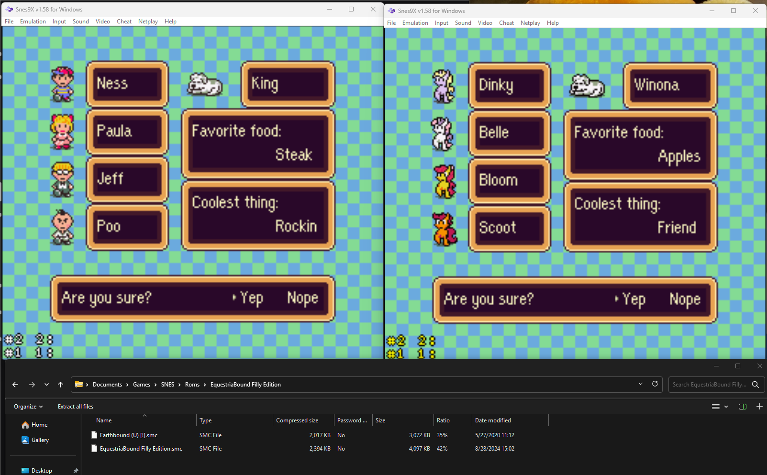The width and height of the screenshot is (767, 475).
Task: Open the Organize dropdown menu
Action: 28,407
